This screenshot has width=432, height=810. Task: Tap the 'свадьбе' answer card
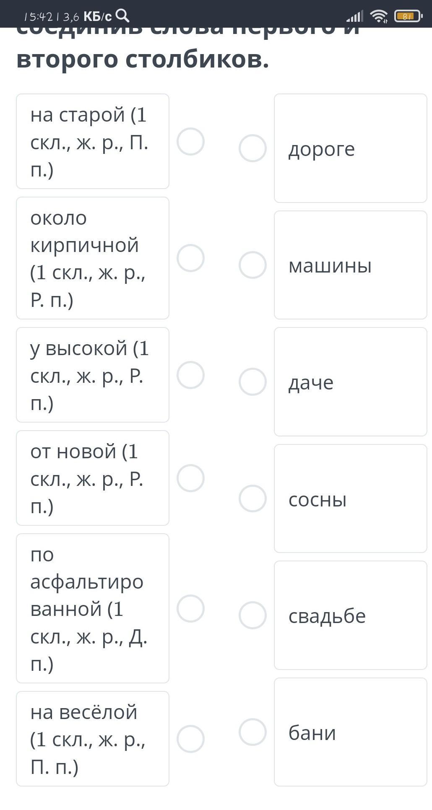[350, 615]
